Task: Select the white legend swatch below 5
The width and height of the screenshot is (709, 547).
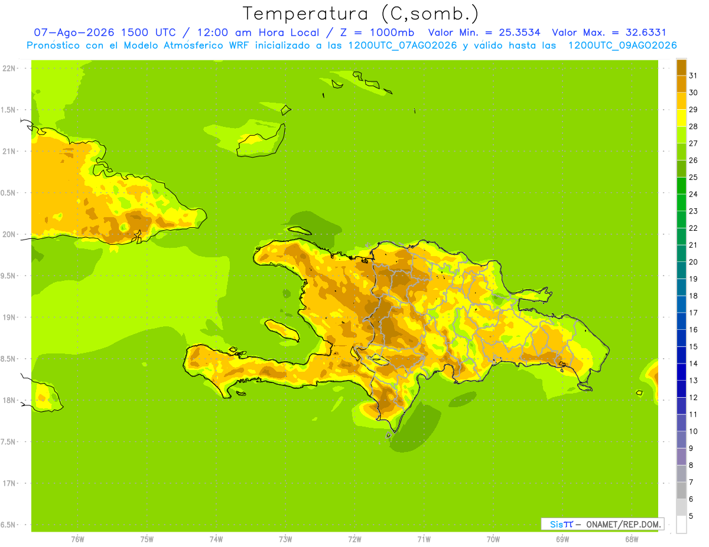Action: click(x=681, y=524)
